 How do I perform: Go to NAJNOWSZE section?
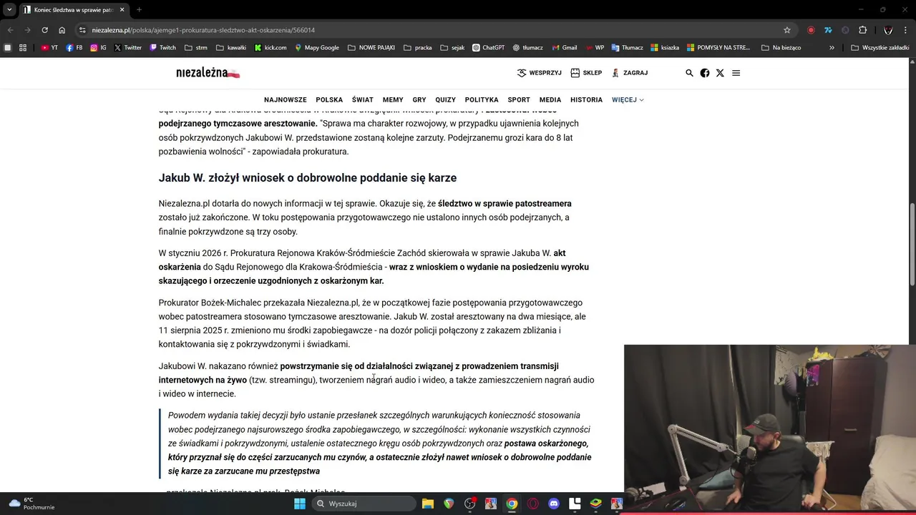pyautogui.click(x=286, y=99)
